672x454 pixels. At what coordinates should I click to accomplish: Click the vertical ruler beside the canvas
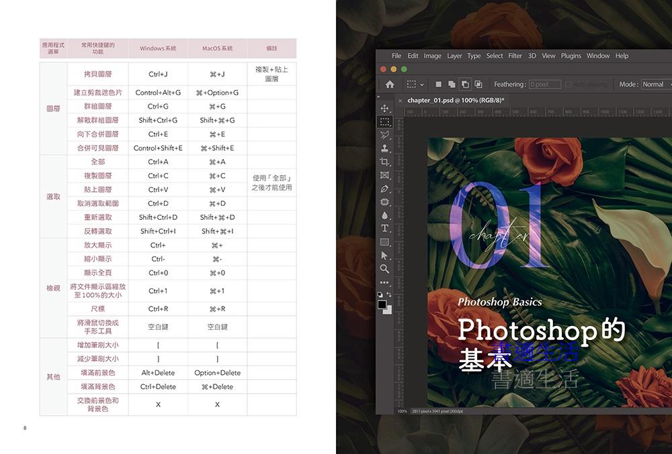399,262
